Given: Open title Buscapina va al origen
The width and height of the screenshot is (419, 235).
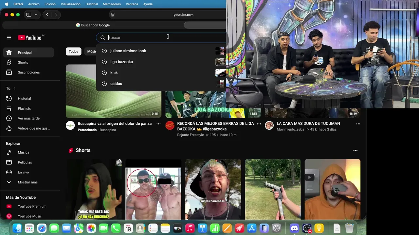Looking at the screenshot, I should (115, 124).
